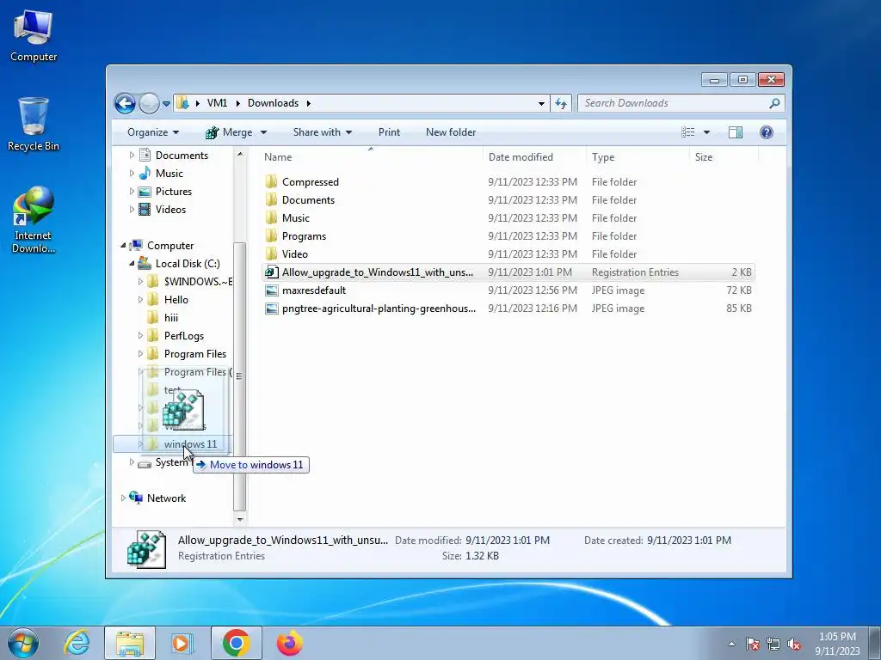881x660 pixels.
Task: Sort by Type column header
Action: [x=638, y=157]
